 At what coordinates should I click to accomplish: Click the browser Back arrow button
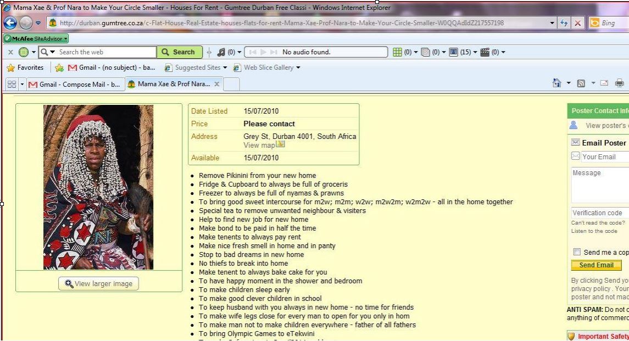tap(11, 23)
